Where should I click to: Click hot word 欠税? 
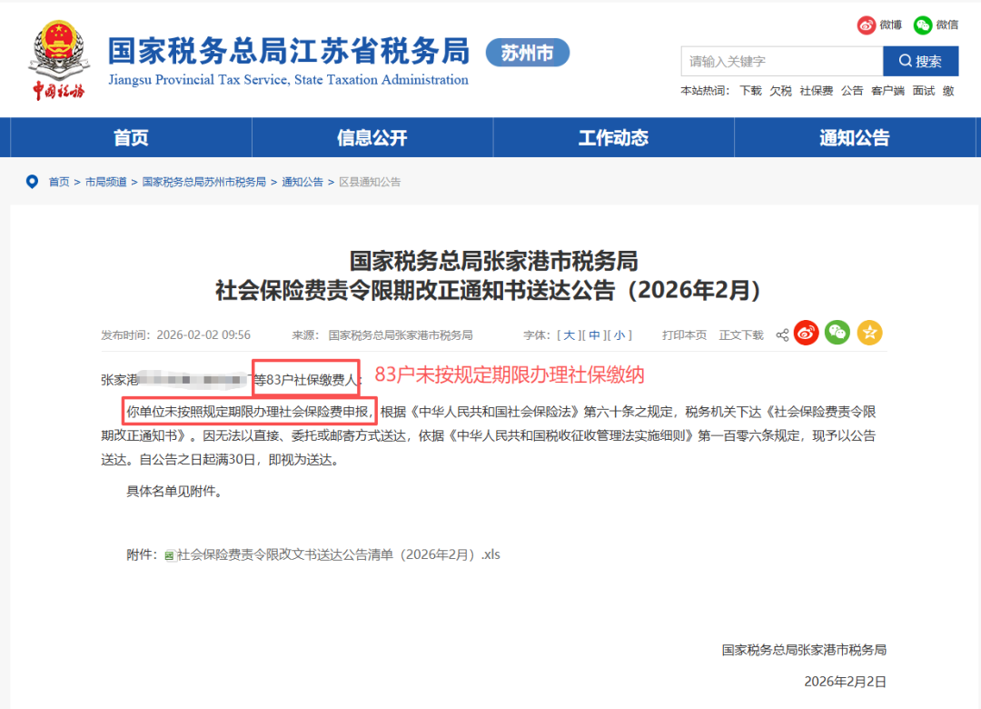[x=781, y=91]
